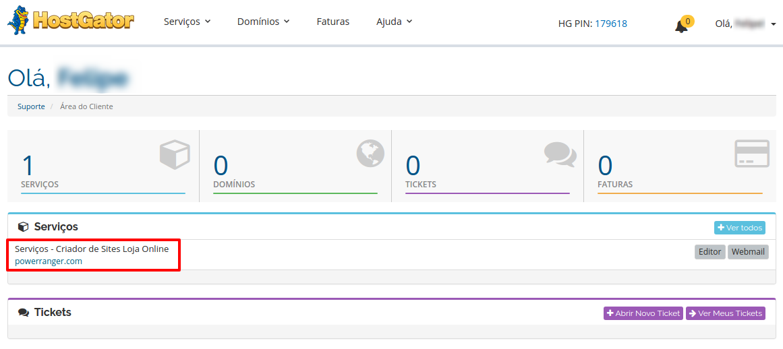Image resolution: width=783 pixels, height=349 pixels.
Task: Click the credit card icon in Faturas card
Action: [x=752, y=154]
